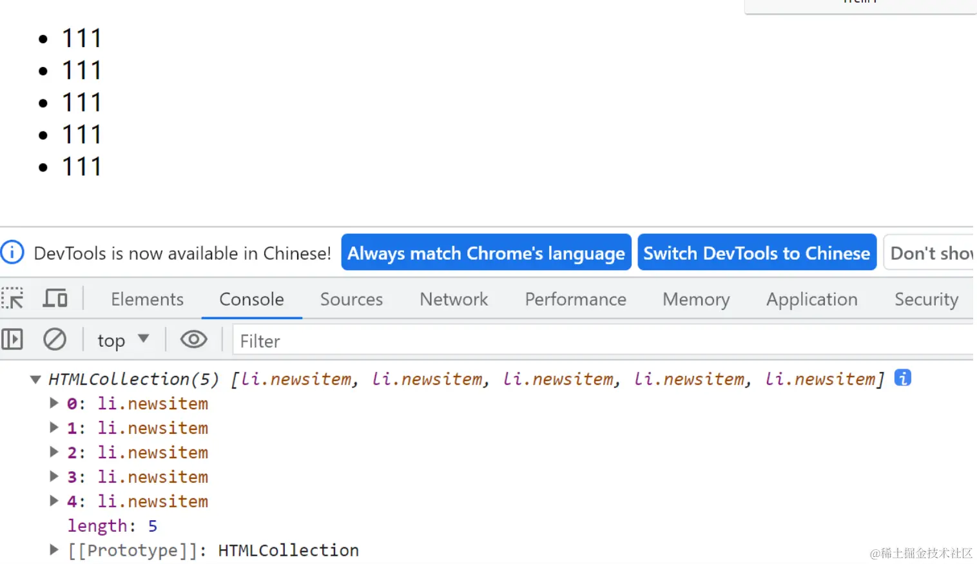Activate the inspect element picker icon
This screenshot has width=977, height=564.
pyautogui.click(x=12, y=298)
